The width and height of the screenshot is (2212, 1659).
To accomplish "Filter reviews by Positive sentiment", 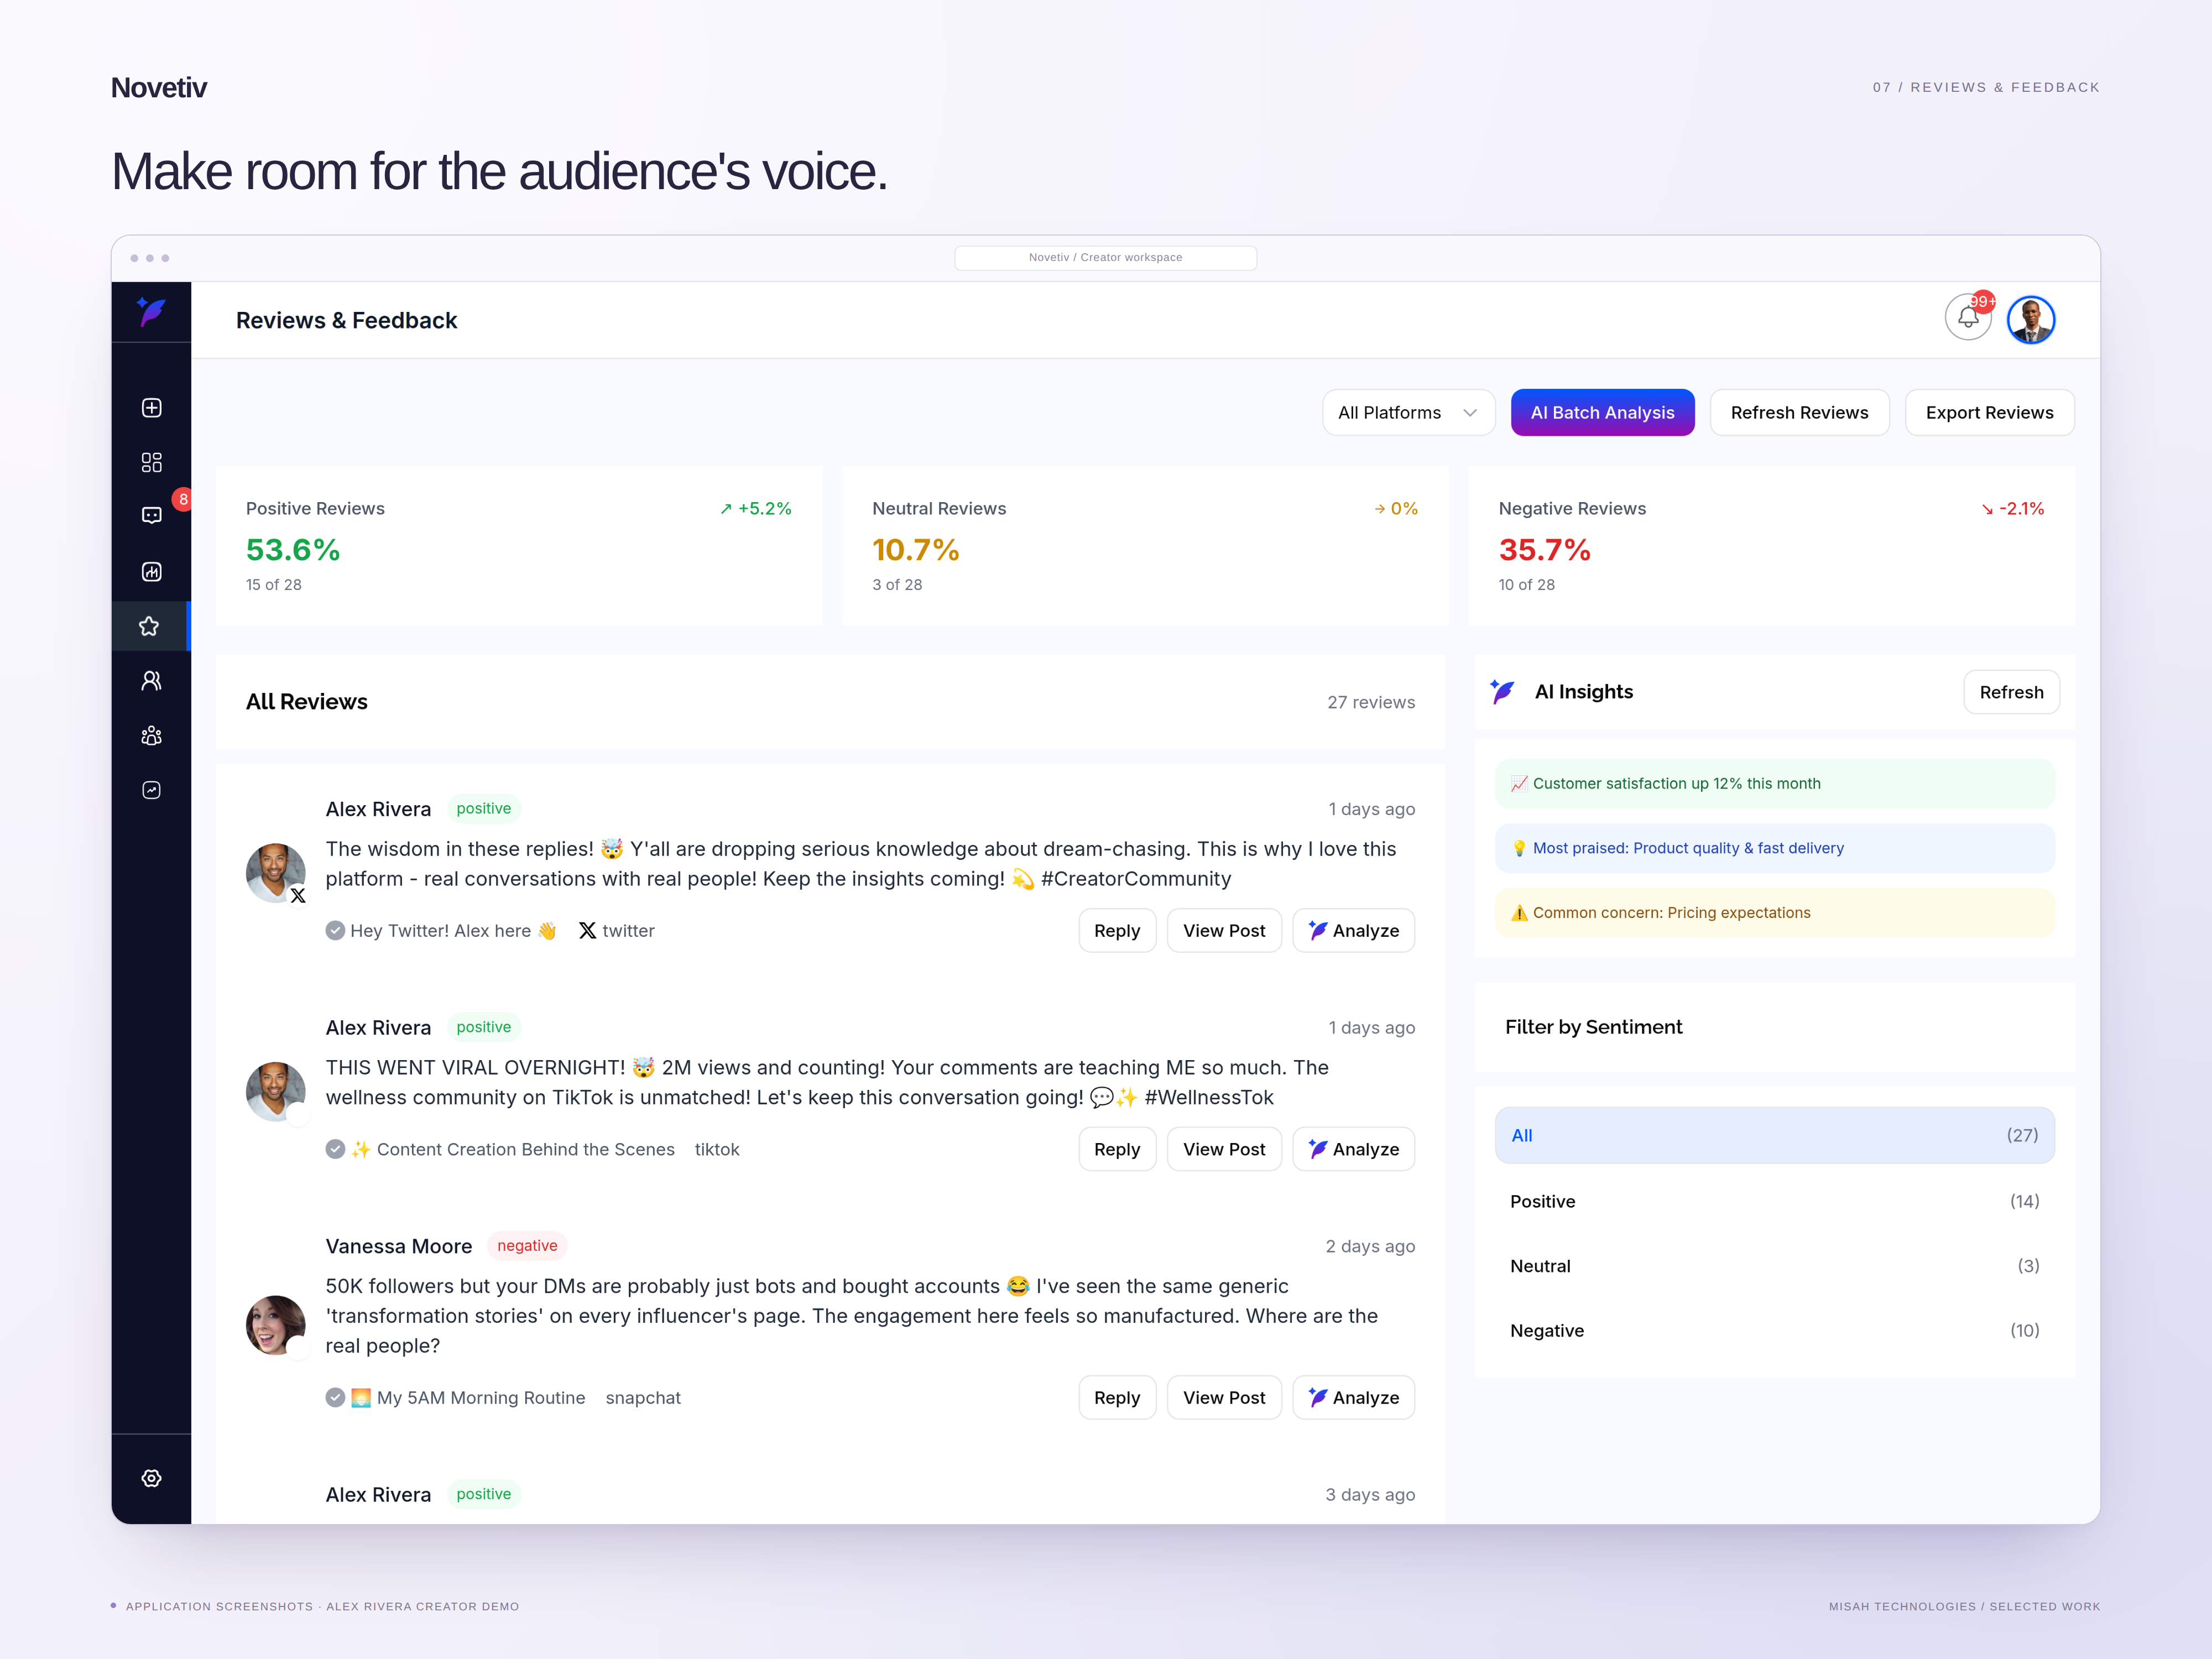I will [x=1774, y=1201].
